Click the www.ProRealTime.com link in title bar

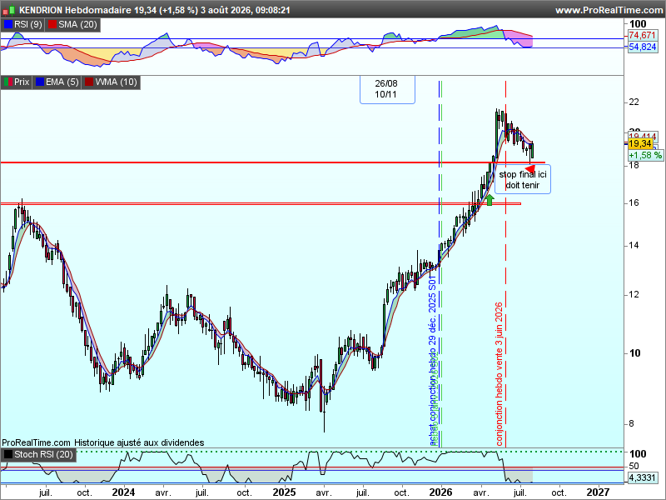609,10
